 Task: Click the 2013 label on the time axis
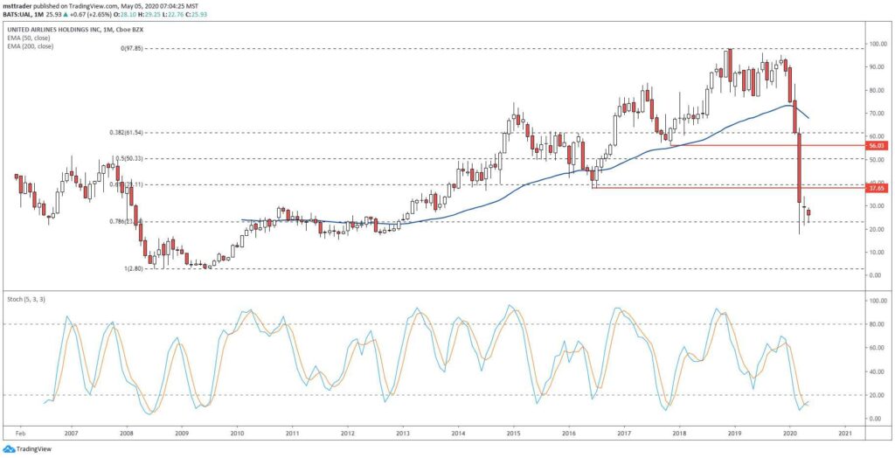point(403,434)
